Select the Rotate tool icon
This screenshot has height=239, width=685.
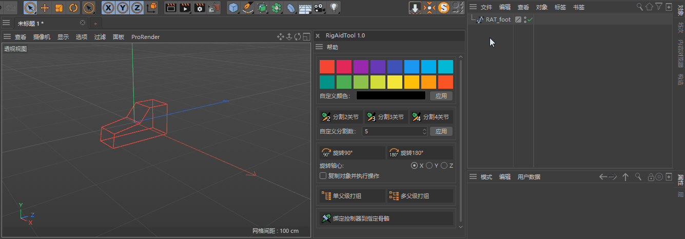tap(73, 8)
